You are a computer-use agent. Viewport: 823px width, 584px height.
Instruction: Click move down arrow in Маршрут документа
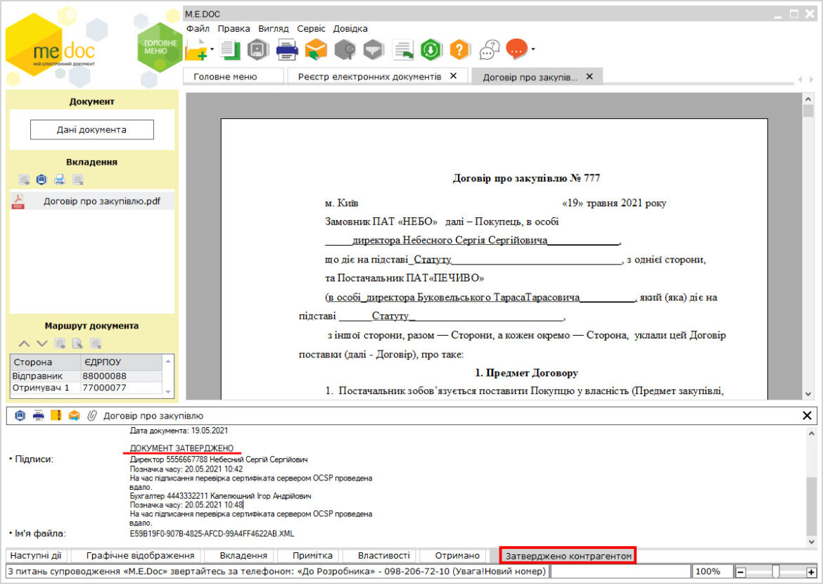[42, 344]
